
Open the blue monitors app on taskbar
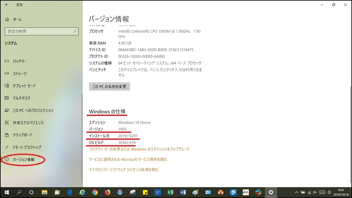pyautogui.click(x=233, y=192)
